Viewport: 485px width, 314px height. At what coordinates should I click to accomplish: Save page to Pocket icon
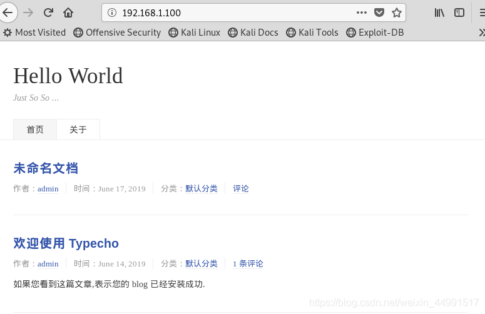click(379, 13)
